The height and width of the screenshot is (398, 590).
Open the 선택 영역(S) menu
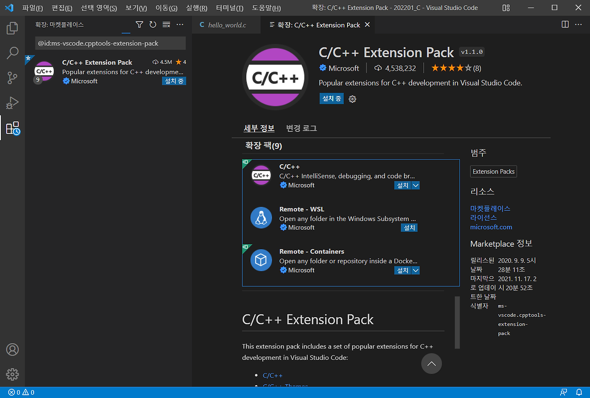(99, 8)
